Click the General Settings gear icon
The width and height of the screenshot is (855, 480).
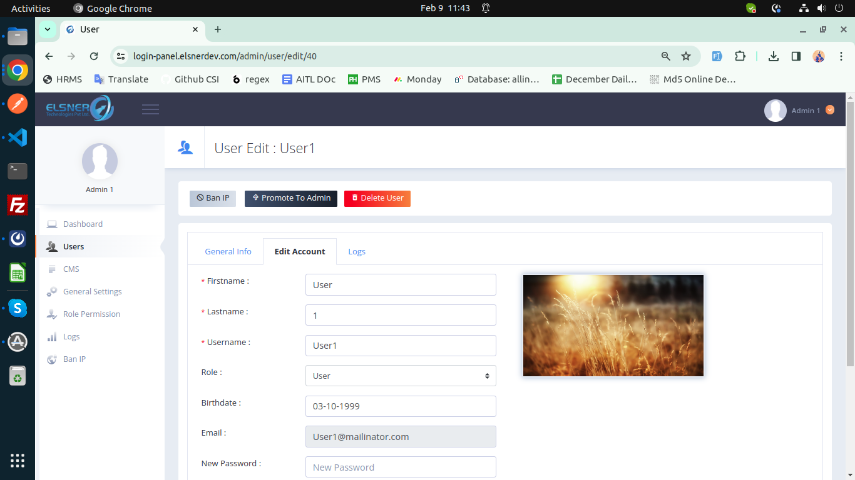pyautogui.click(x=52, y=291)
